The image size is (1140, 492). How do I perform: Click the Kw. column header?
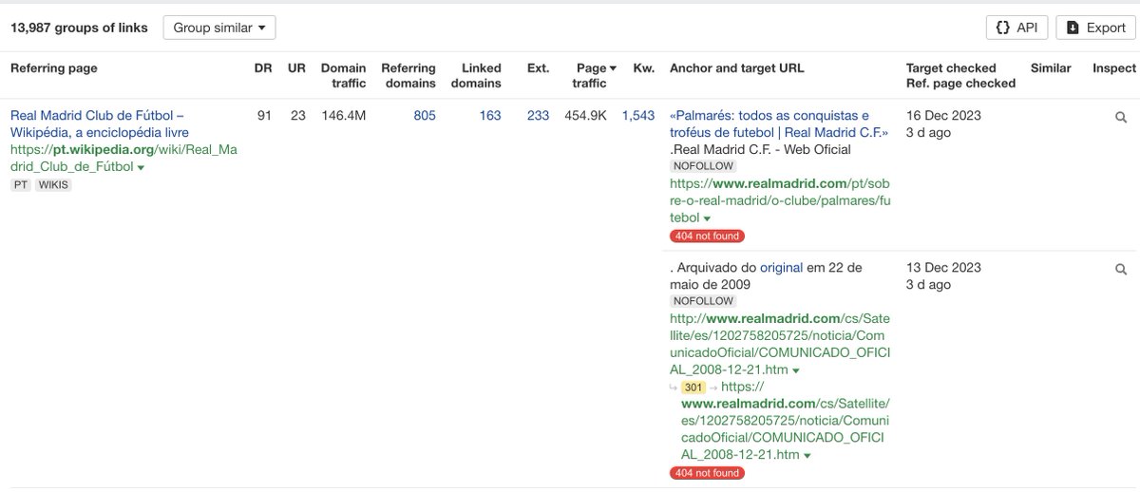[x=644, y=68]
